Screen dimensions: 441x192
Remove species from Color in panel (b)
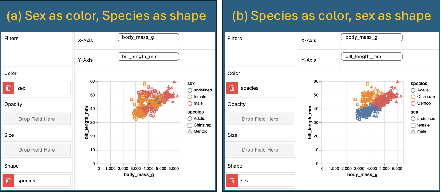[x=232, y=88]
